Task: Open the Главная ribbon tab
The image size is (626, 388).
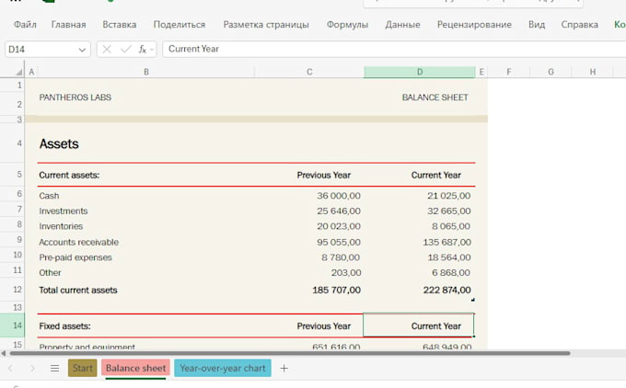Action: [68, 25]
